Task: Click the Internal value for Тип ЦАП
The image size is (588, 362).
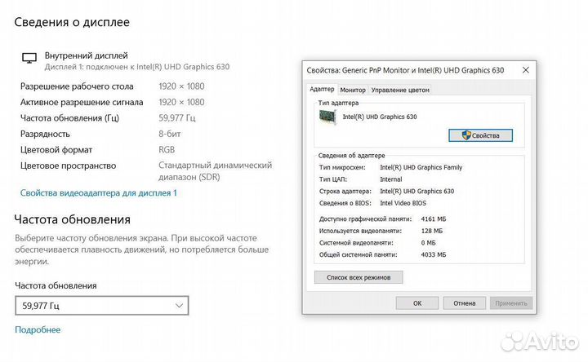Action: pos(390,179)
